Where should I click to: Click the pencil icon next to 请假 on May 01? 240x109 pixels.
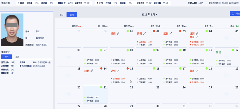[118, 33]
